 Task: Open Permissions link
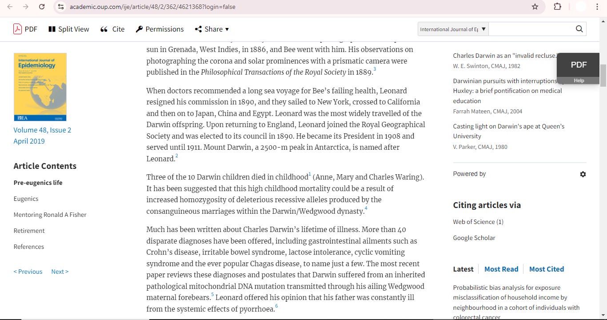(160, 29)
